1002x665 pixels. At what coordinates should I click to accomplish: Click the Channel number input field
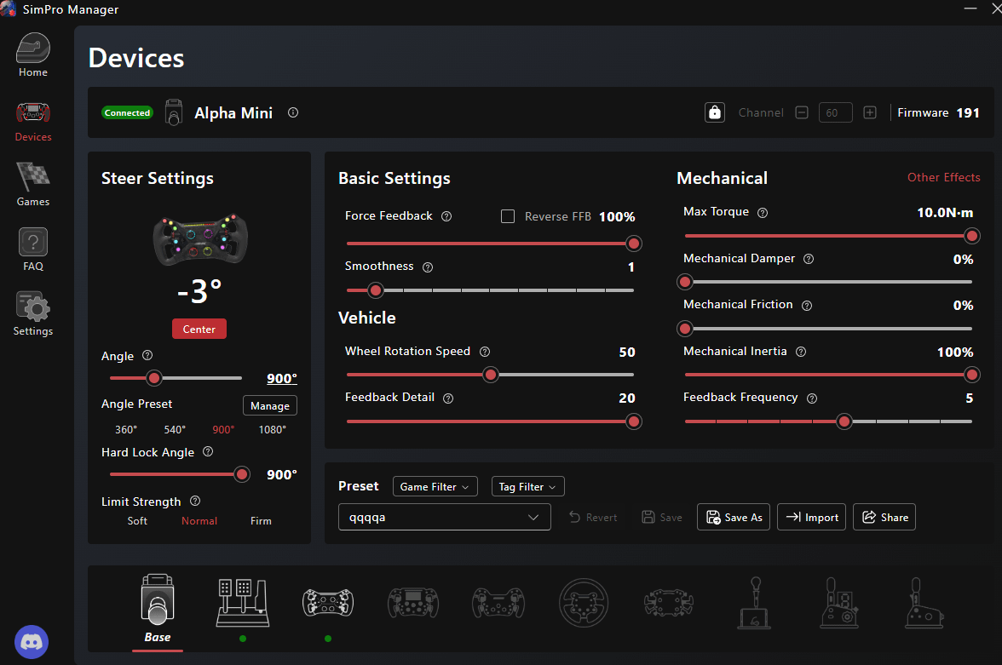click(835, 112)
